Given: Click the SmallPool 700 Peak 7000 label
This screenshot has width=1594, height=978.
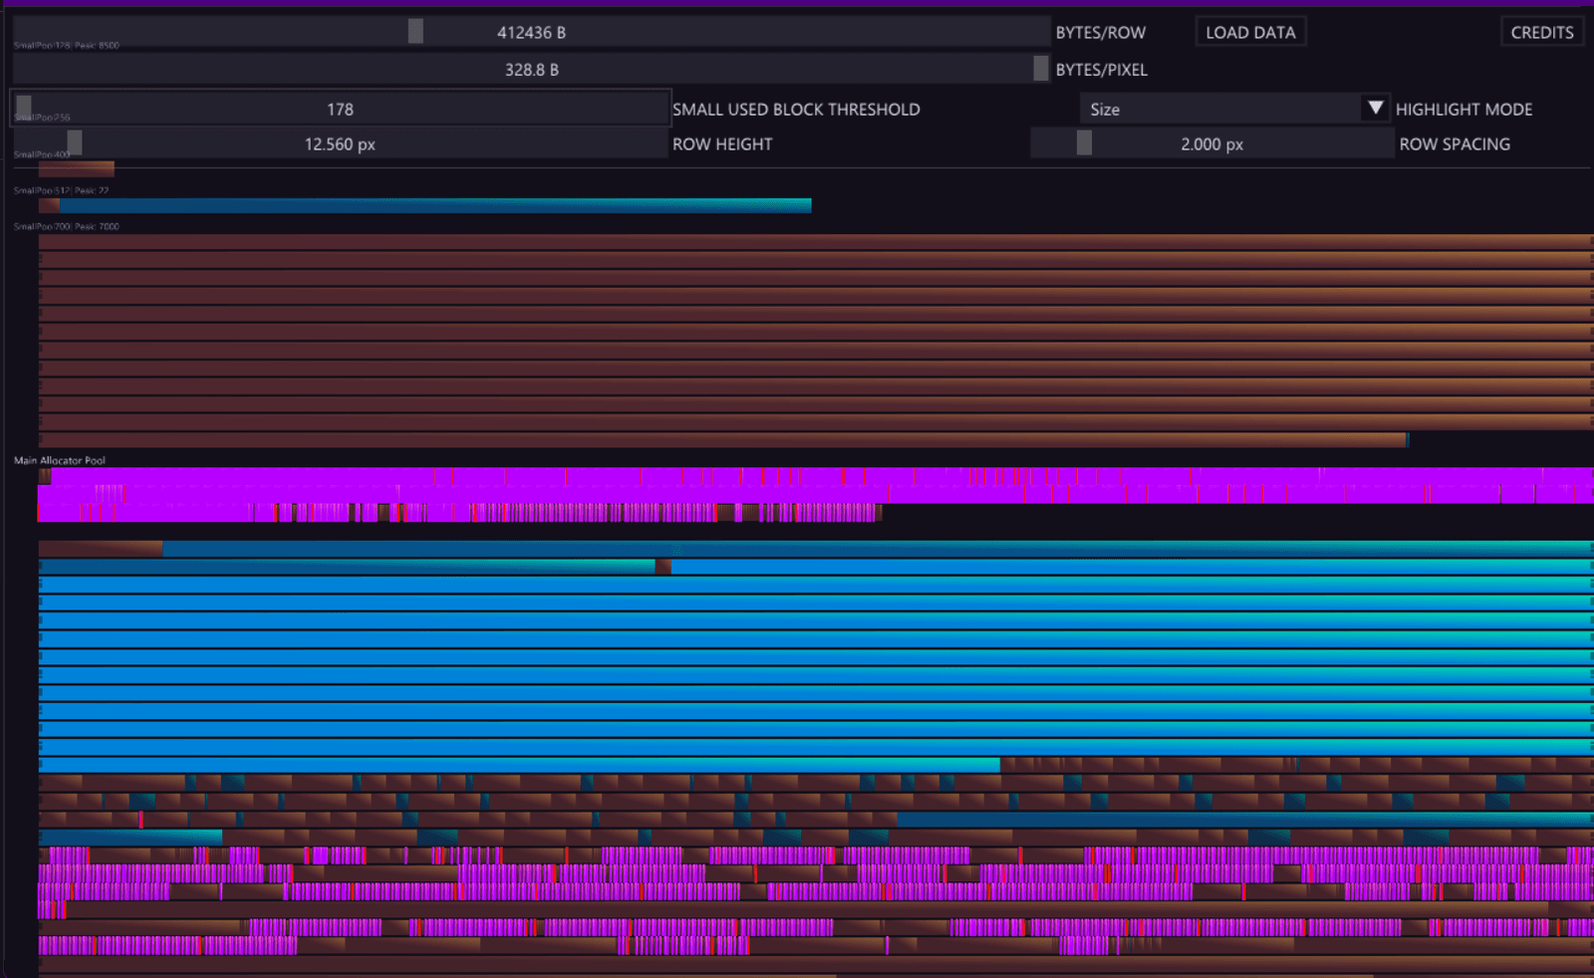Looking at the screenshot, I should point(66,226).
